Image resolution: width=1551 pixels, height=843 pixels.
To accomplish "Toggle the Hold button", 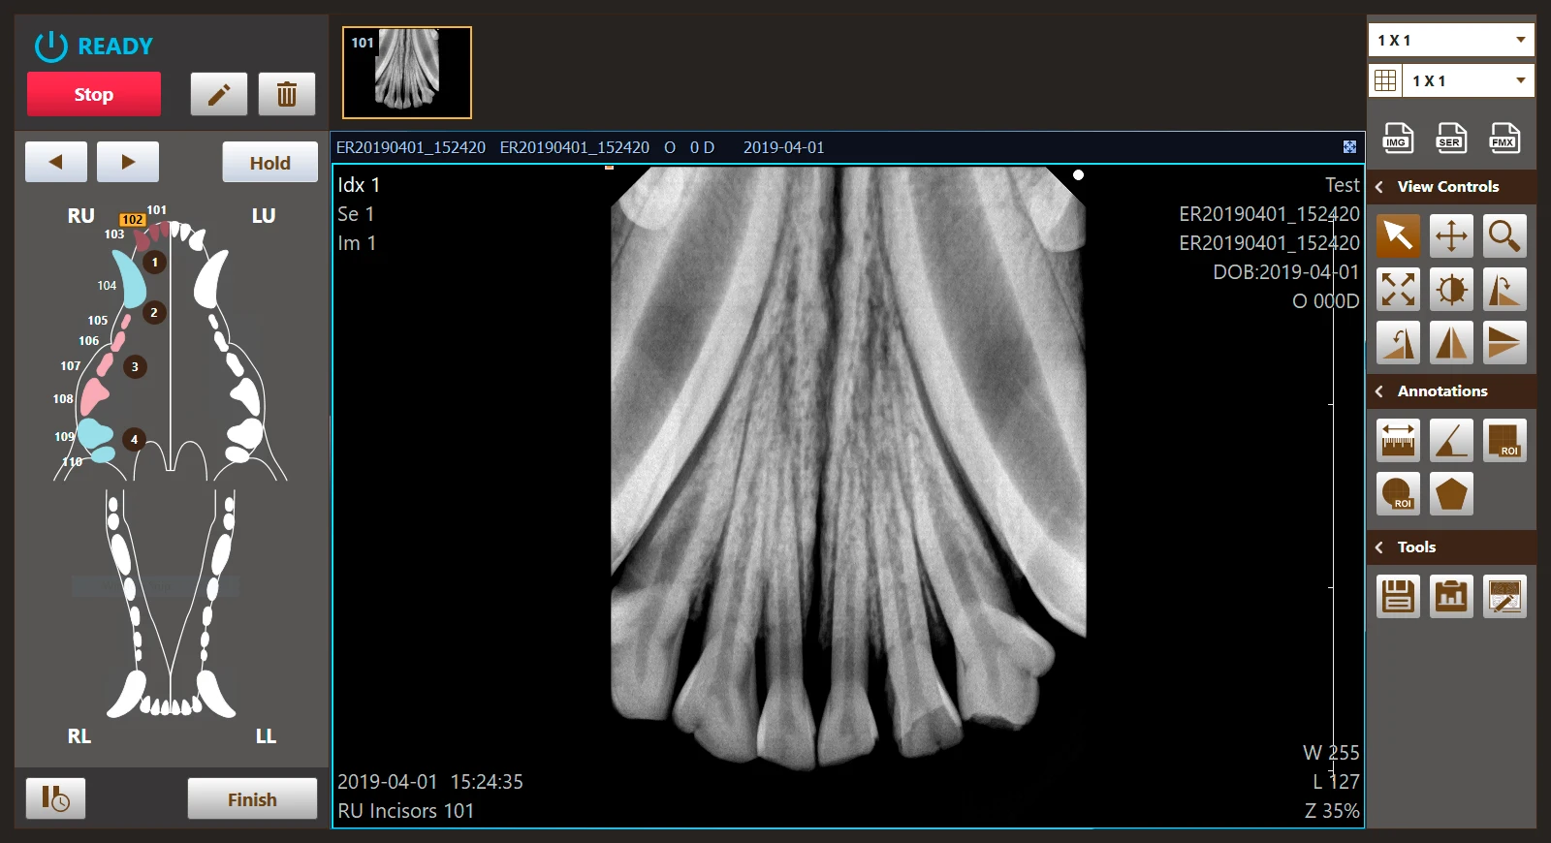I will coord(269,163).
